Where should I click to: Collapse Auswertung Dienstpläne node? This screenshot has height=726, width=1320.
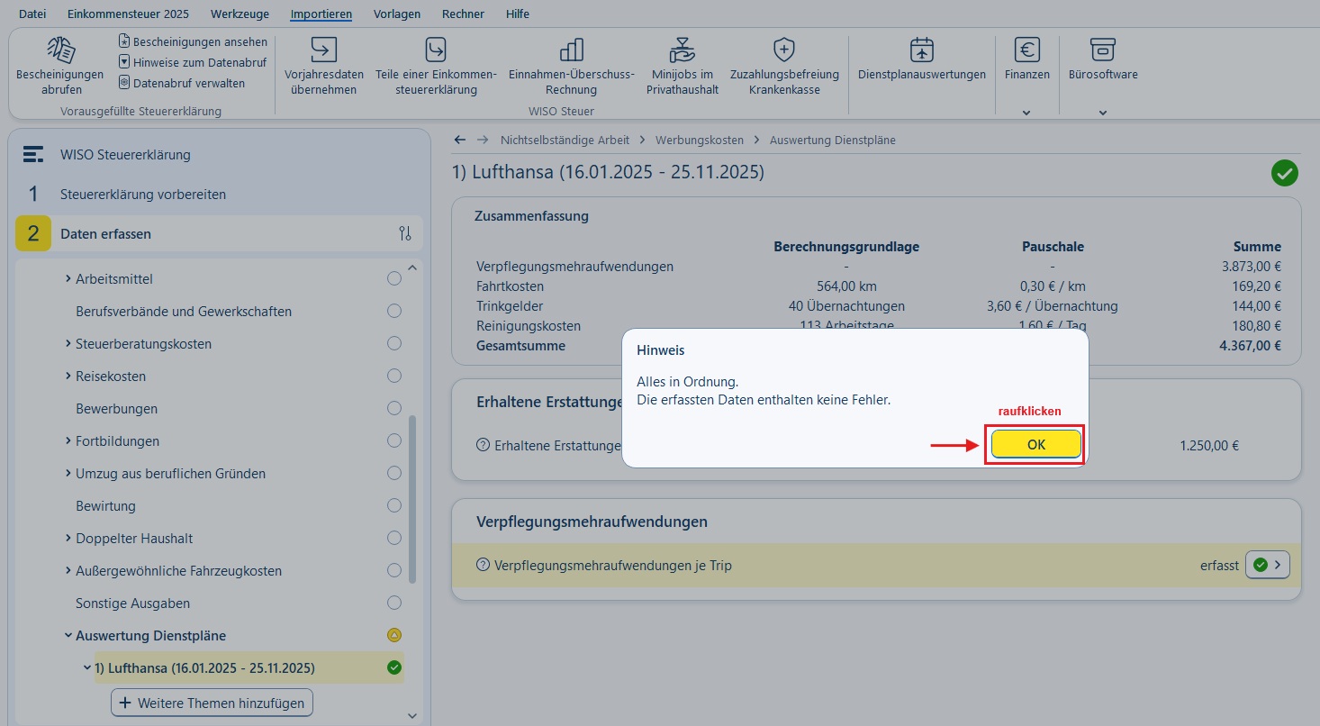(68, 636)
